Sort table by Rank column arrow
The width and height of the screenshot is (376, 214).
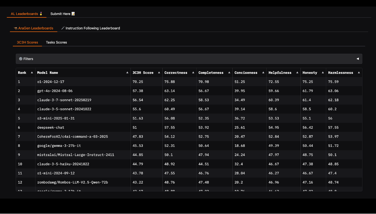(x=32, y=73)
